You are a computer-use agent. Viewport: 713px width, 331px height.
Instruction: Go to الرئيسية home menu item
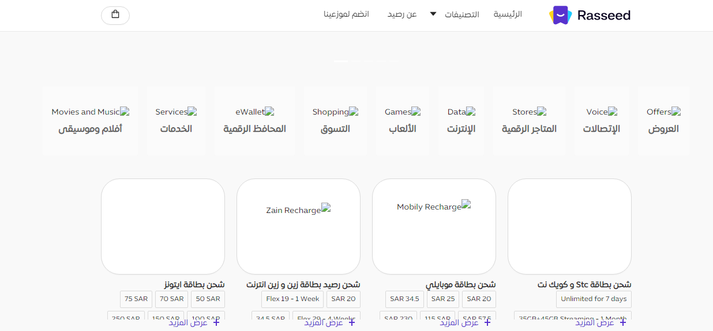508,14
